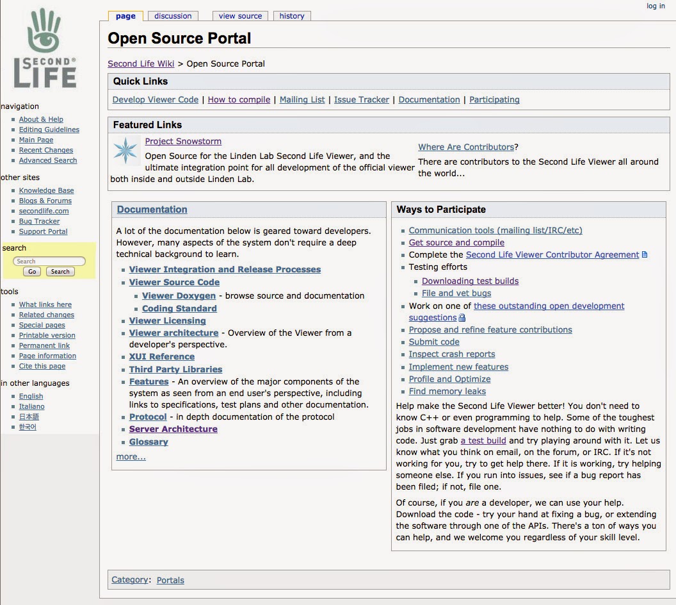Open the Bug Tracker site link
The image size is (676, 605).
(x=39, y=221)
